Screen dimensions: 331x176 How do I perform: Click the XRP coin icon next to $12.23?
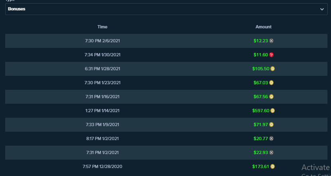pyautogui.click(x=272, y=41)
